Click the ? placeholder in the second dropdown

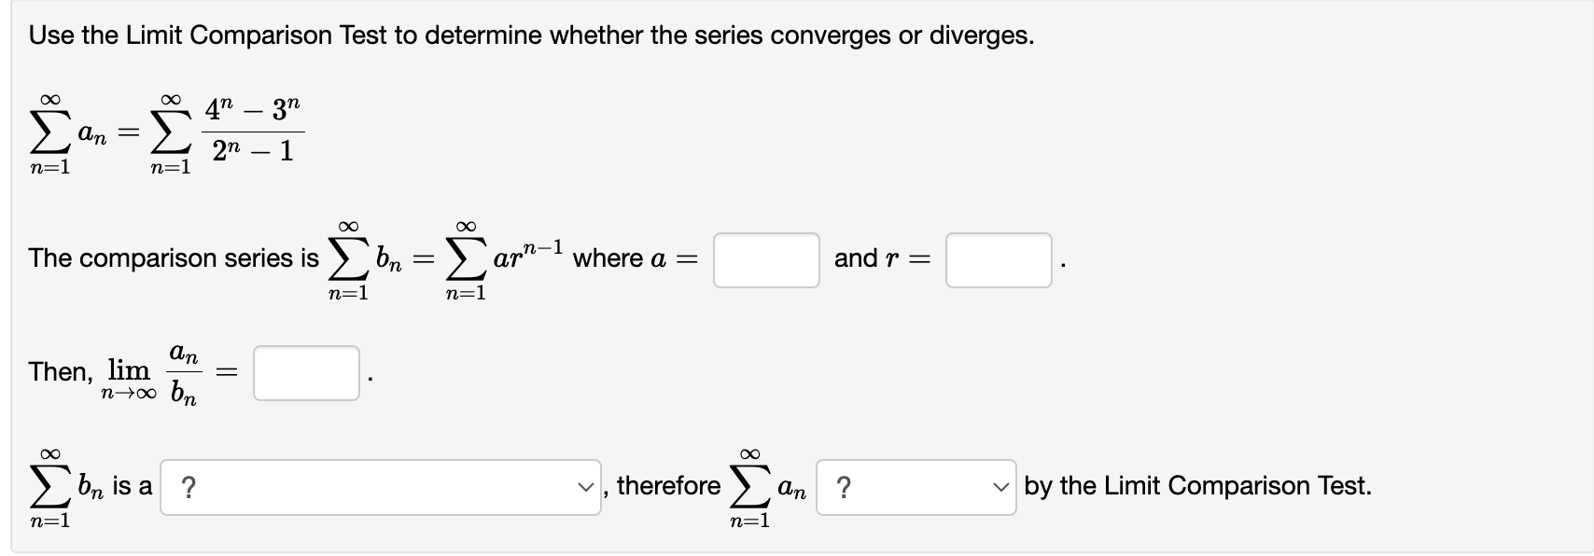click(845, 486)
